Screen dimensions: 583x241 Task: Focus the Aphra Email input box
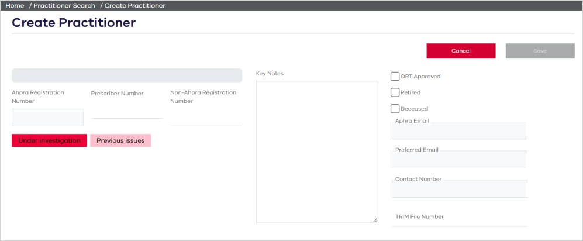[x=460, y=130]
